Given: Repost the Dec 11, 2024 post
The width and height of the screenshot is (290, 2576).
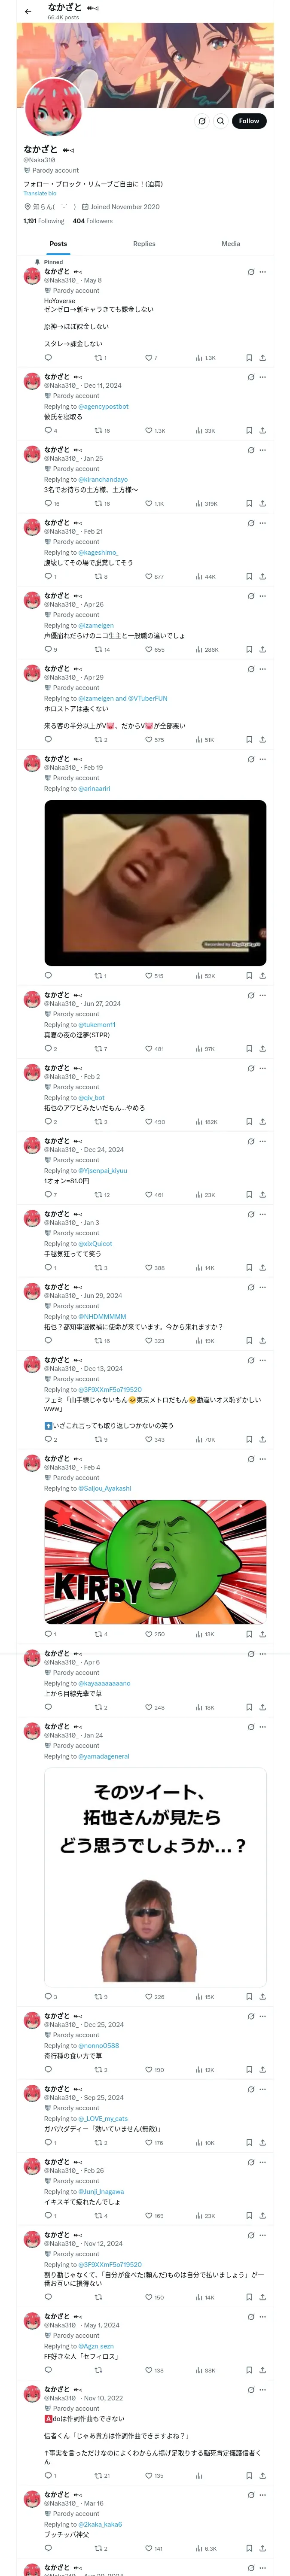Looking at the screenshot, I should point(100,430).
